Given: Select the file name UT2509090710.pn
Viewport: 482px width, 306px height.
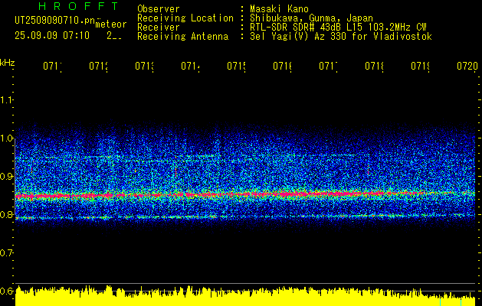Looking at the screenshot, I should [54, 20].
